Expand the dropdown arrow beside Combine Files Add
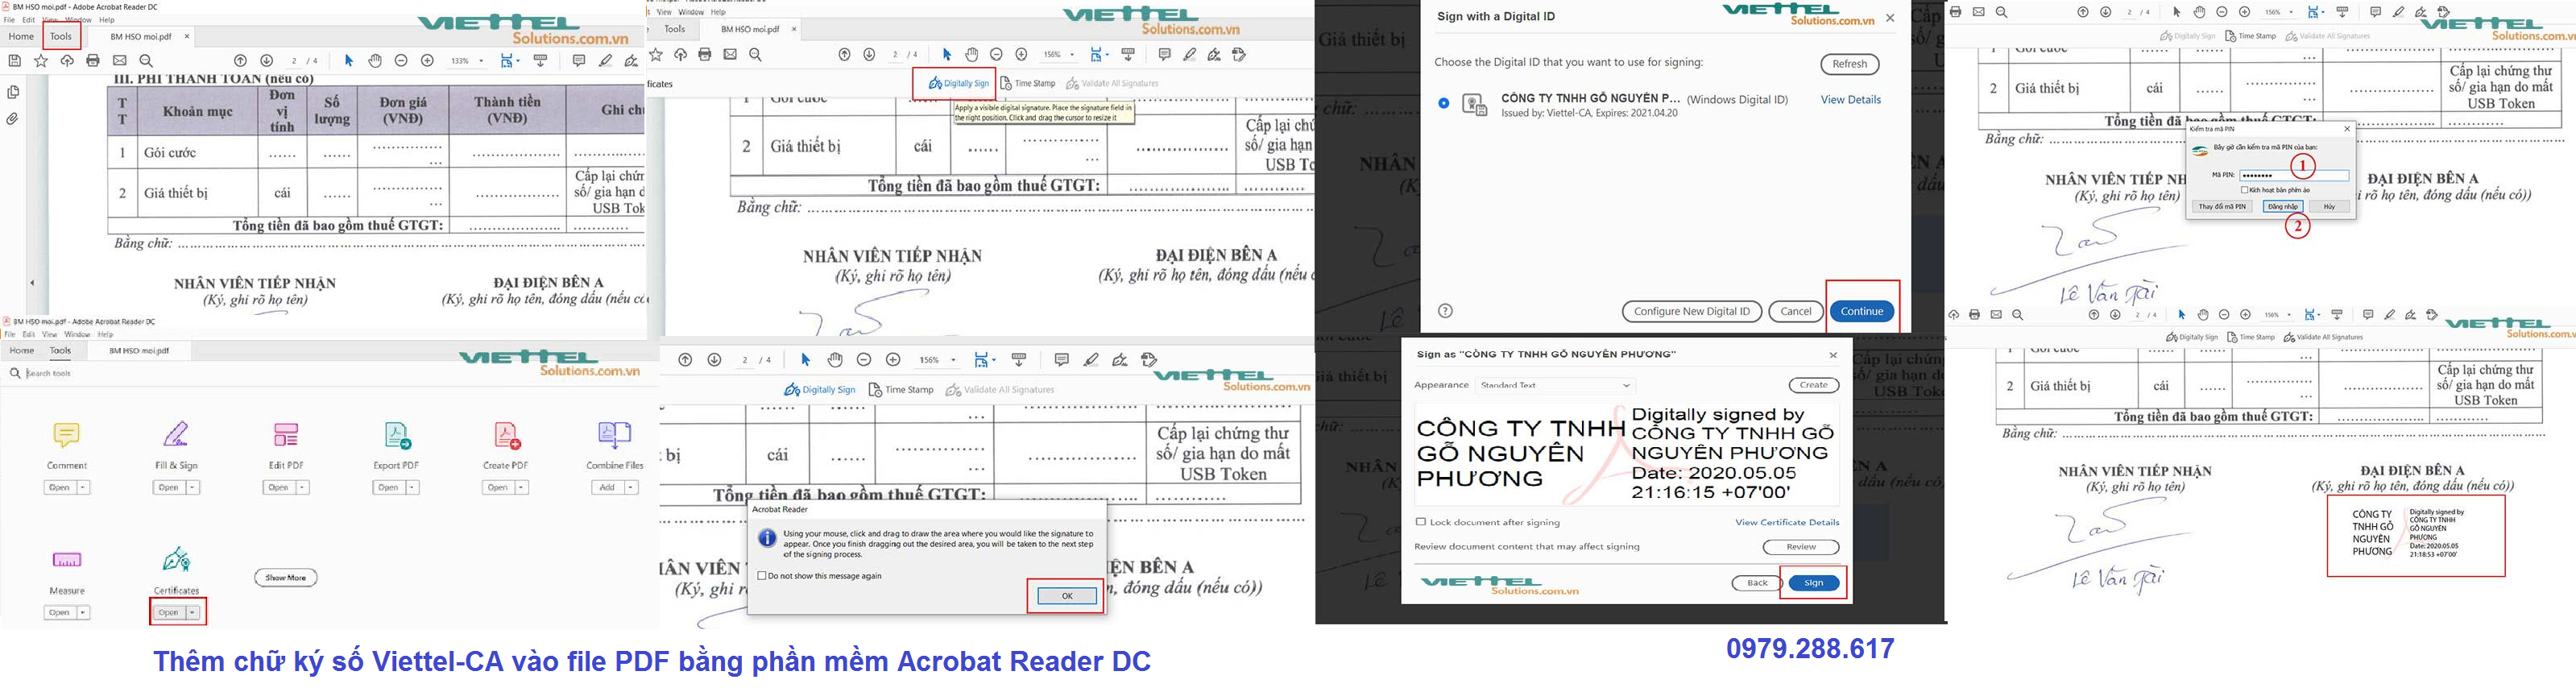 pos(632,487)
